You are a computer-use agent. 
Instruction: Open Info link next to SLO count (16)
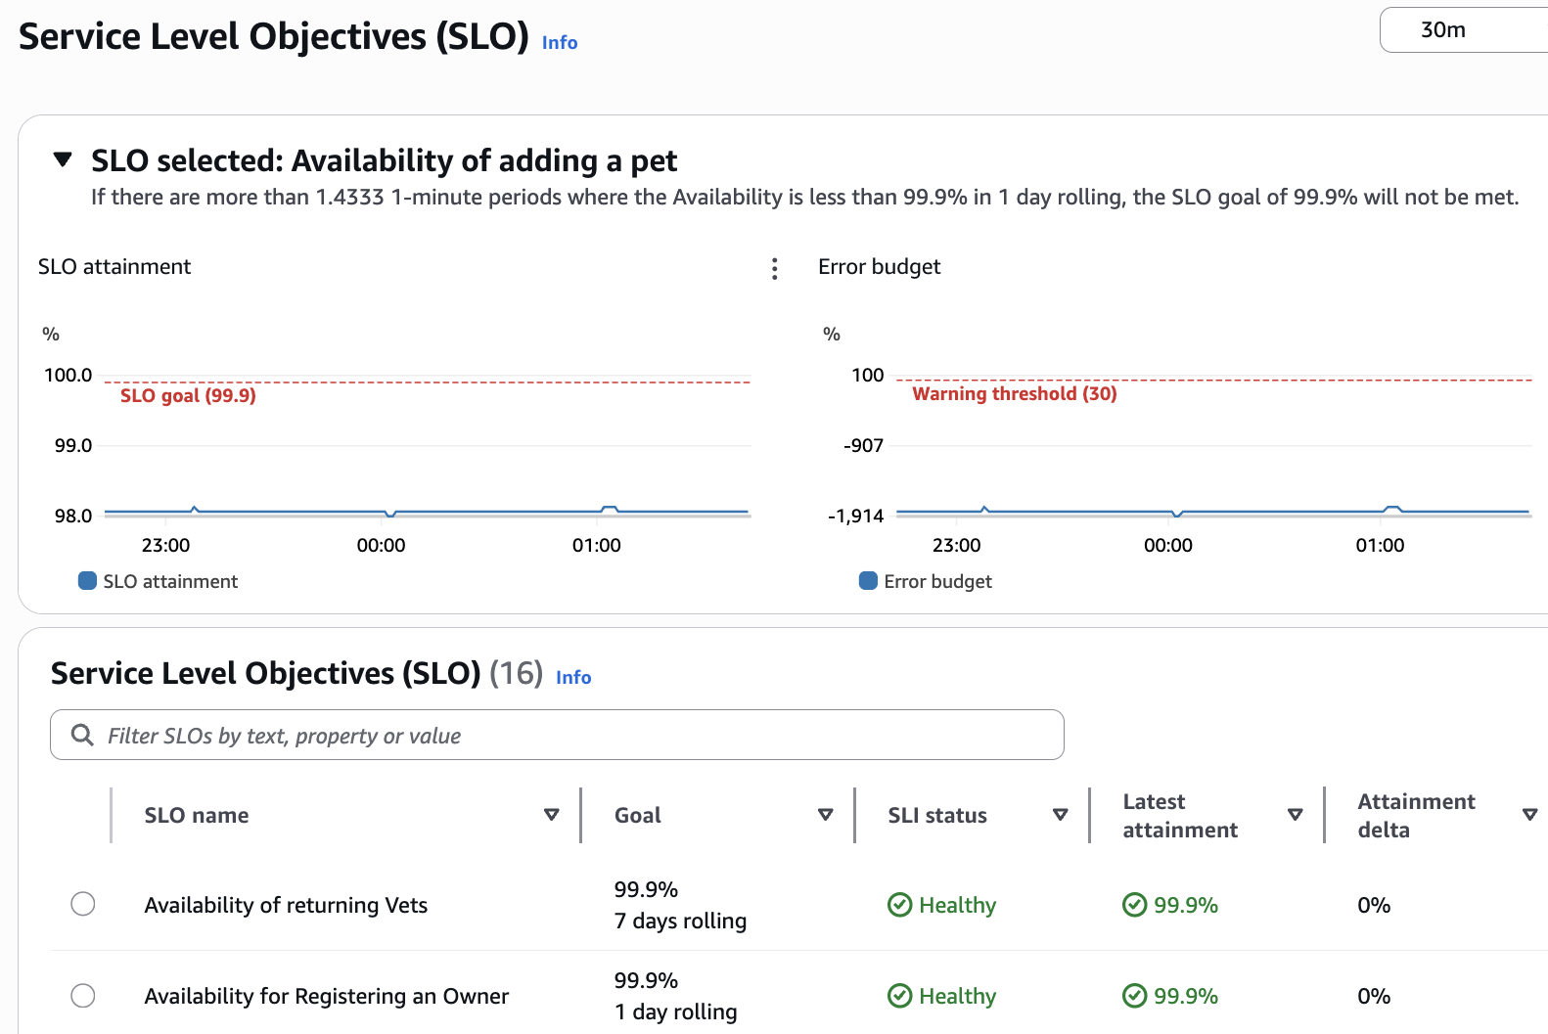[x=573, y=677]
